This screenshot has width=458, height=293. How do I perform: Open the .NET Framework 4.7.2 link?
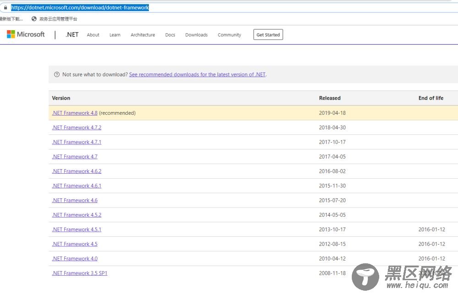(x=76, y=128)
